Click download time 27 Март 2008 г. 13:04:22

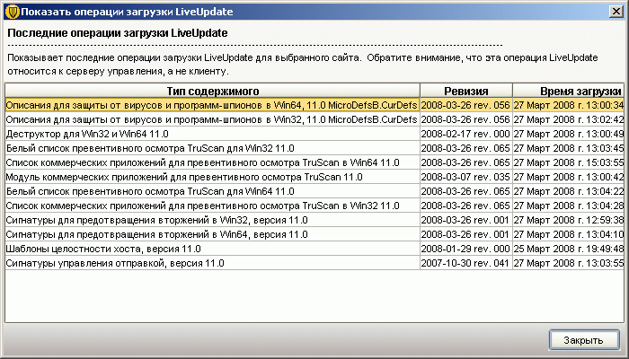coord(569,192)
